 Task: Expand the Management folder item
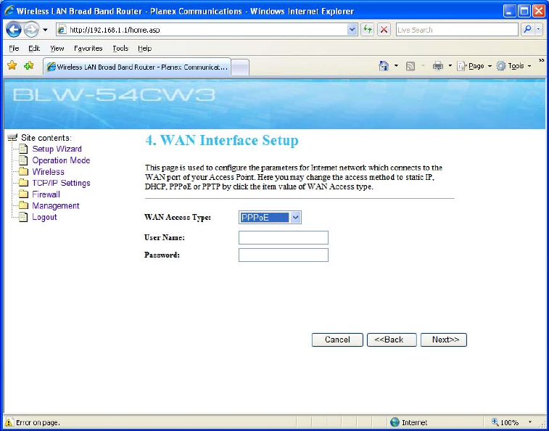tap(56, 205)
